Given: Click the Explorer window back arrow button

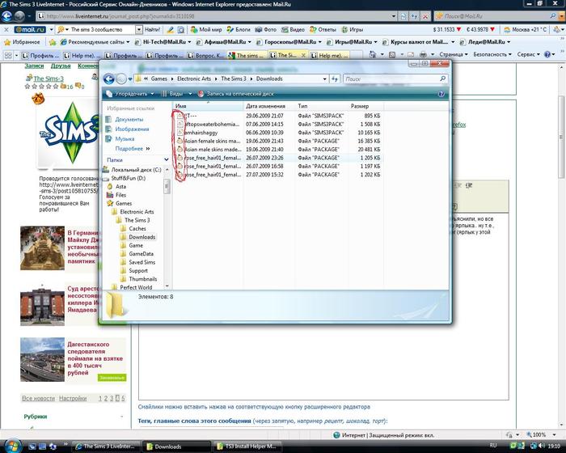Looking at the screenshot, I should click(109, 78).
